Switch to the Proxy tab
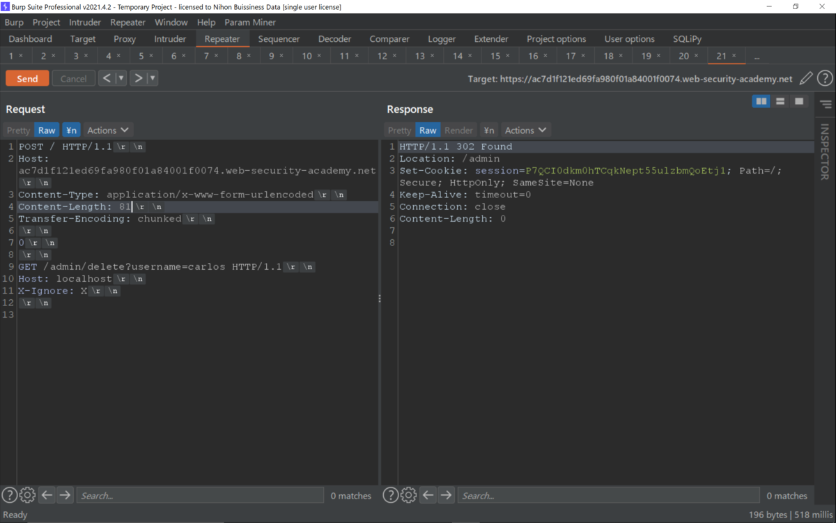Image resolution: width=836 pixels, height=523 pixels. (125, 39)
